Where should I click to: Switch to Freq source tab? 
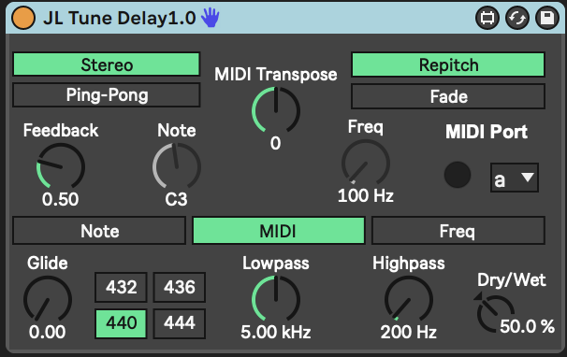point(458,231)
